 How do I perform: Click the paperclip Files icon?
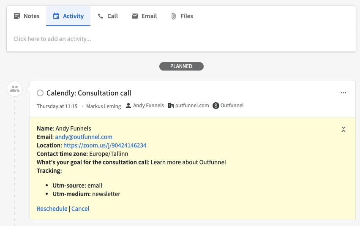tap(173, 16)
